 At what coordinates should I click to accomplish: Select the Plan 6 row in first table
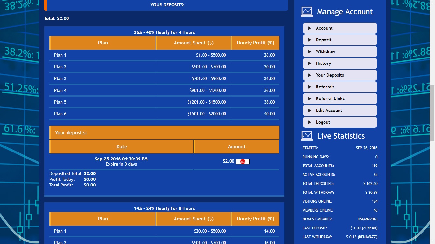[164, 114]
